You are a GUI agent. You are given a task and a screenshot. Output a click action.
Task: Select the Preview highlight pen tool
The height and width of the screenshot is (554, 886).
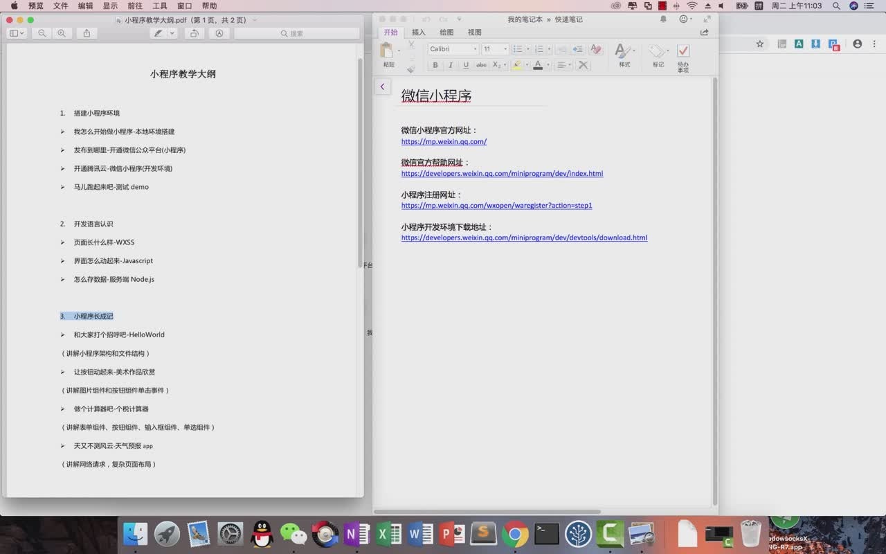[159, 33]
